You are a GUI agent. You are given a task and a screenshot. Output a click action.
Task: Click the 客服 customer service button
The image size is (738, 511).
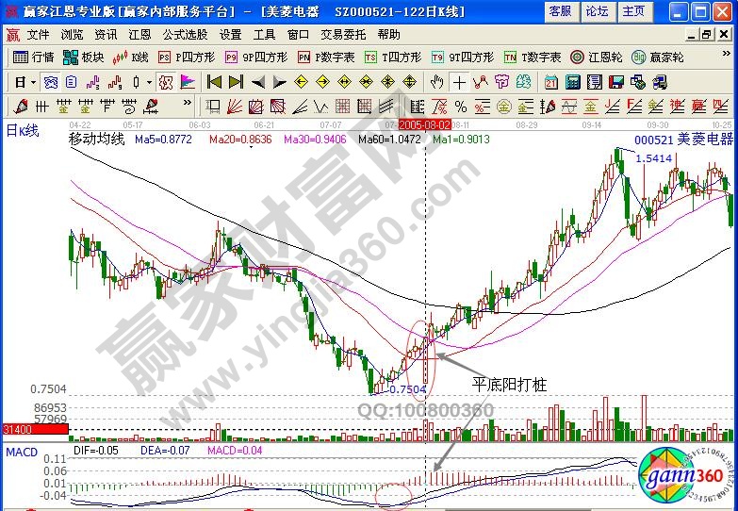560,11
